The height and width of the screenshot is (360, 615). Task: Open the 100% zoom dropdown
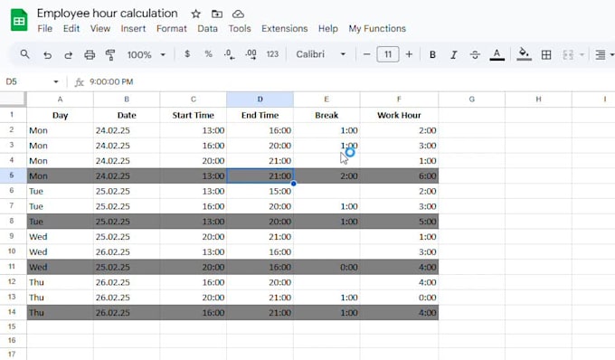point(146,54)
